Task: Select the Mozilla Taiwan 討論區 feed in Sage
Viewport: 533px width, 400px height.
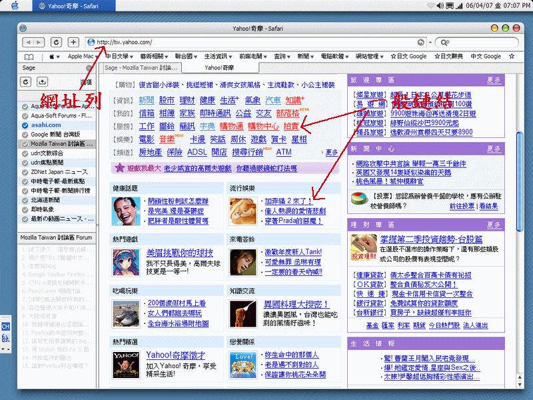Action: click(x=57, y=144)
